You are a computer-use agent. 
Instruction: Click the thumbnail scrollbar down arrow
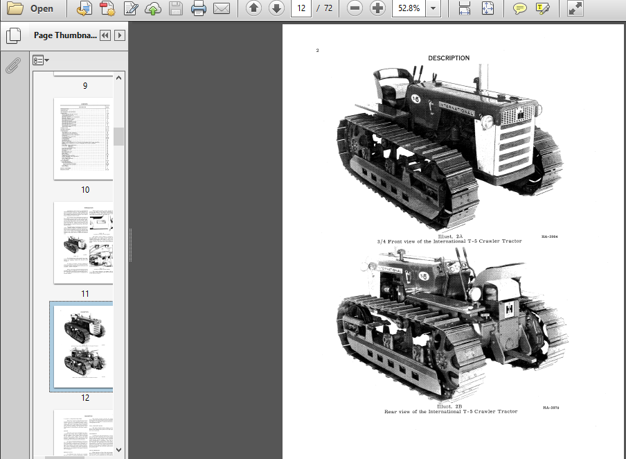[118, 450]
